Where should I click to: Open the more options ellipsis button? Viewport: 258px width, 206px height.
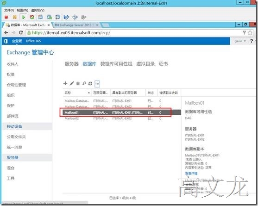tap(97, 84)
